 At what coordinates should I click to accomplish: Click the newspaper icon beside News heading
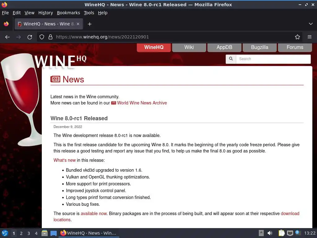(x=55, y=79)
